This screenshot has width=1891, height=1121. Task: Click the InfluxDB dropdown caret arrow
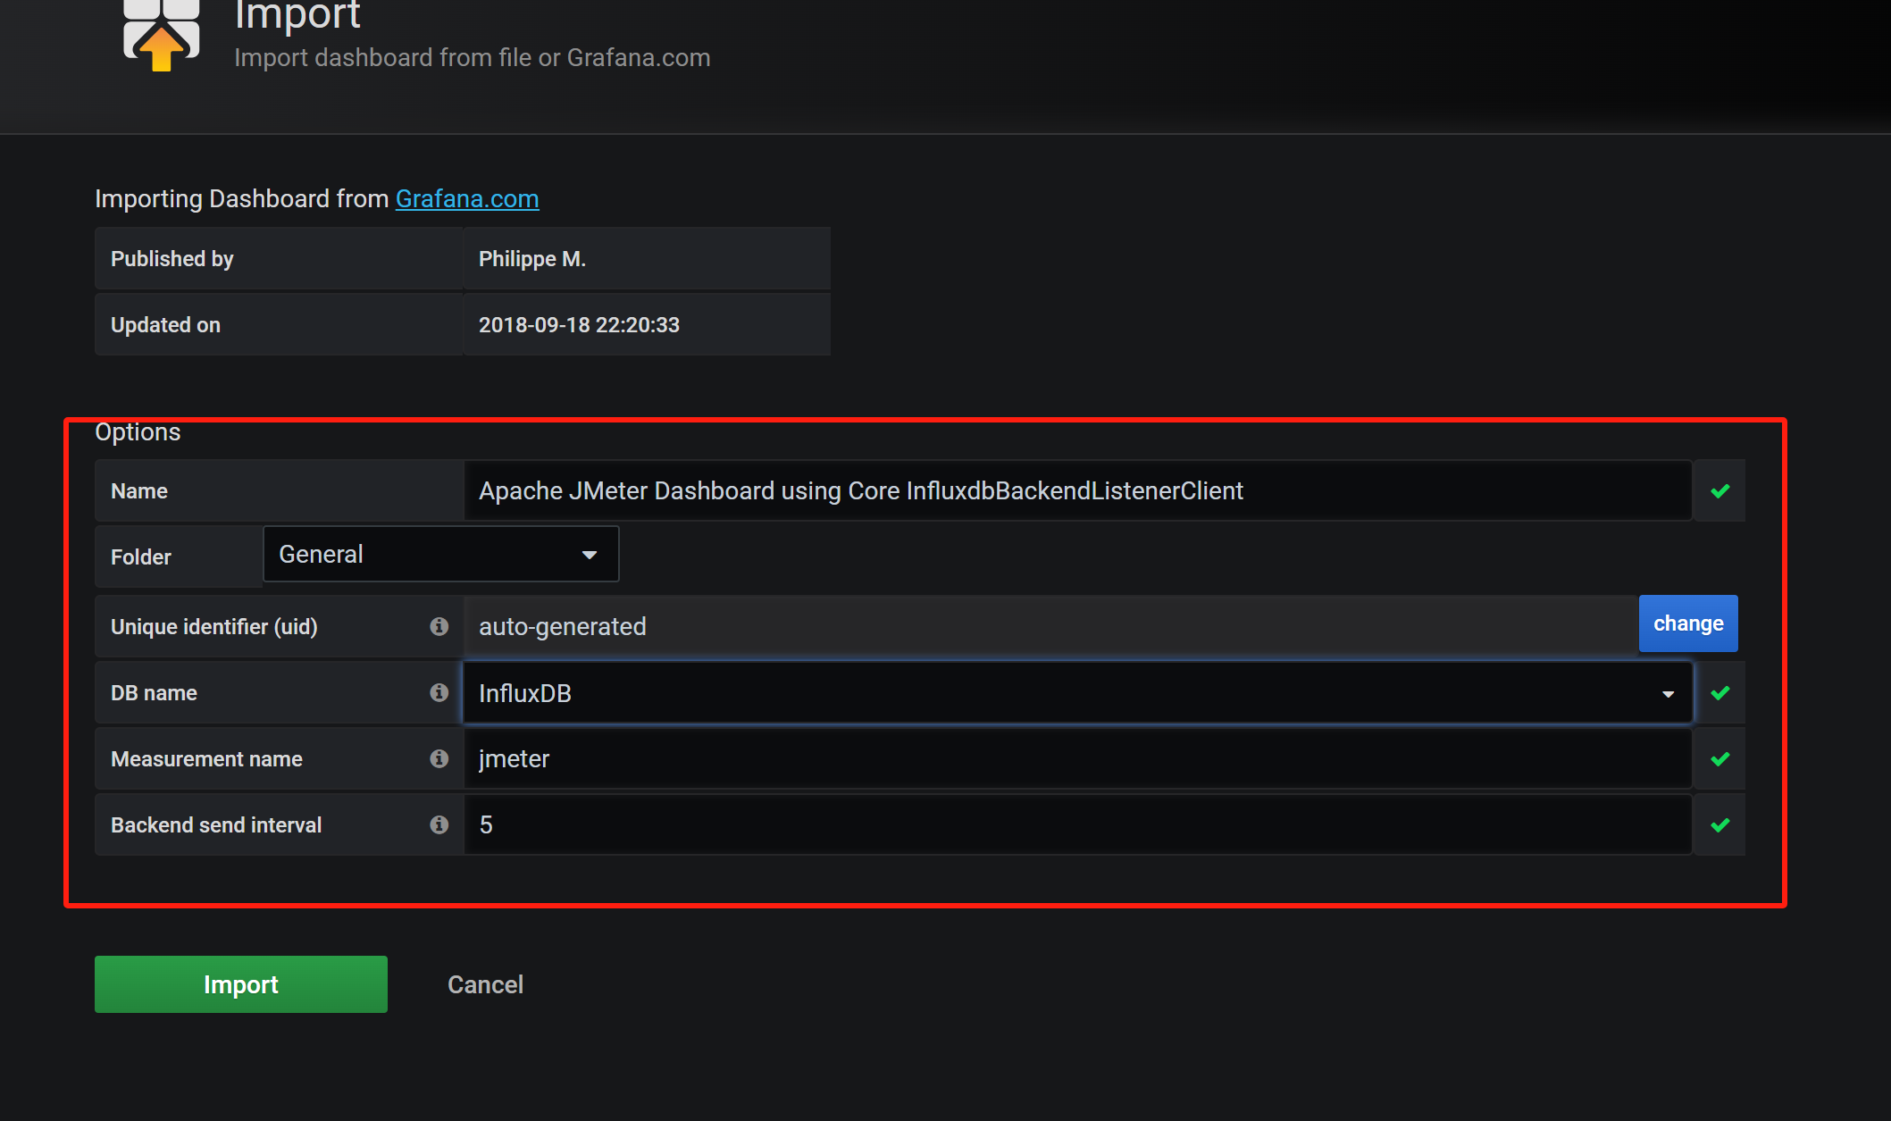[x=1668, y=694]
